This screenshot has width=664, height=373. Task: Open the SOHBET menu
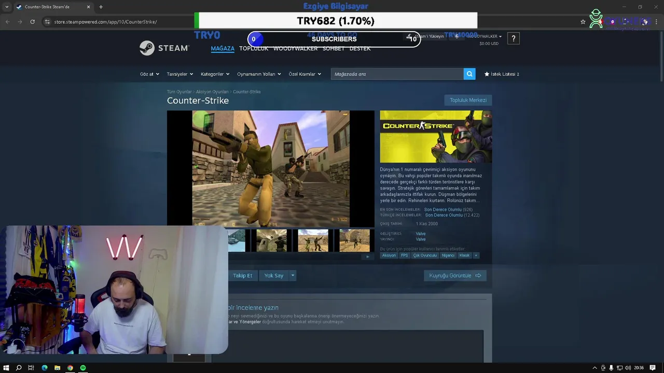pos(334,48)
